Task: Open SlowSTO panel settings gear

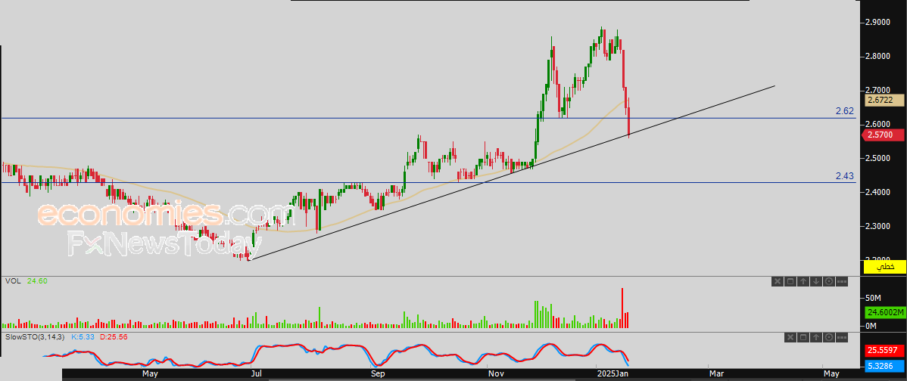Action: pos(829,337)
